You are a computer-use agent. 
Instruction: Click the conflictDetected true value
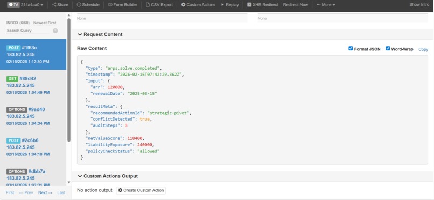(145, 119)
